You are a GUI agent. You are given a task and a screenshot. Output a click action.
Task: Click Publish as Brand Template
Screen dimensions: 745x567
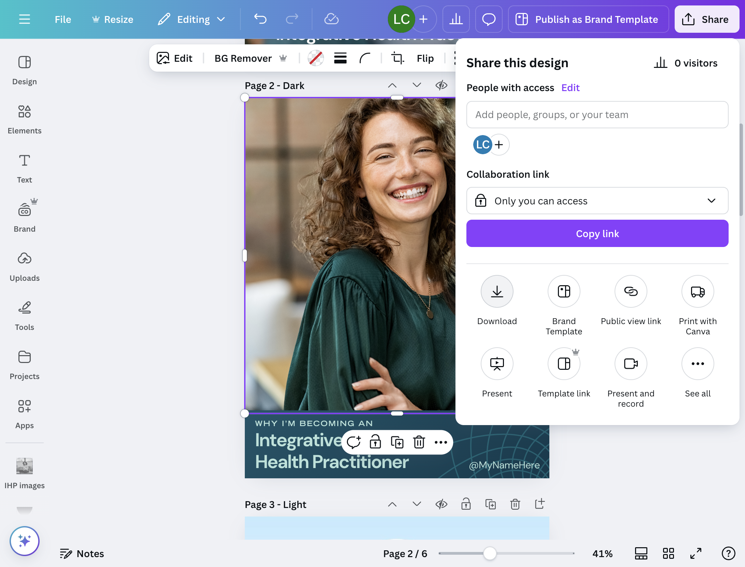coord(589,19)
